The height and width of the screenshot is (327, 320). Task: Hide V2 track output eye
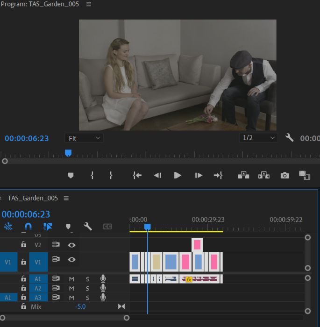click(x=72, y=245)
